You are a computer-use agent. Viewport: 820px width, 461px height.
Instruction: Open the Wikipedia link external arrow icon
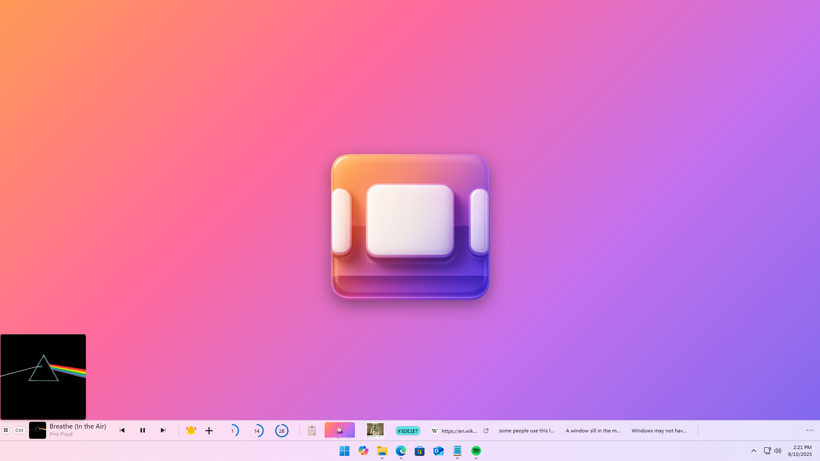486,431
